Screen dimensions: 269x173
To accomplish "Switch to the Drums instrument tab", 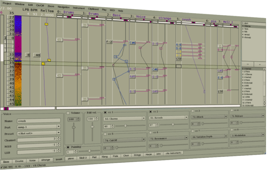I will click(19, 161).
